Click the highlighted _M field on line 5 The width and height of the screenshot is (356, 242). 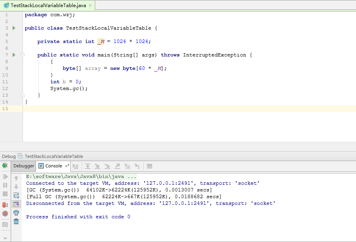pos(101,41)
